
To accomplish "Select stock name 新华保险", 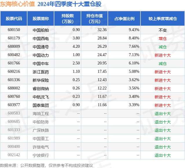I will (x=41, y=80).
